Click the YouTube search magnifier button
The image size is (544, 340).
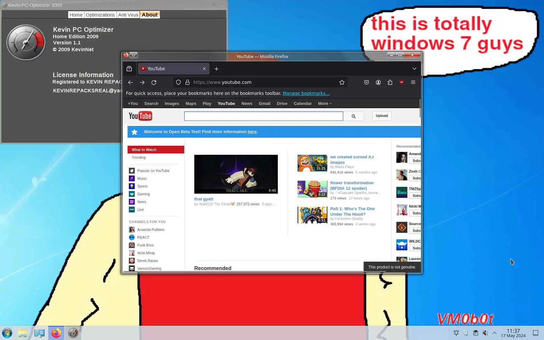coord(354,116)
